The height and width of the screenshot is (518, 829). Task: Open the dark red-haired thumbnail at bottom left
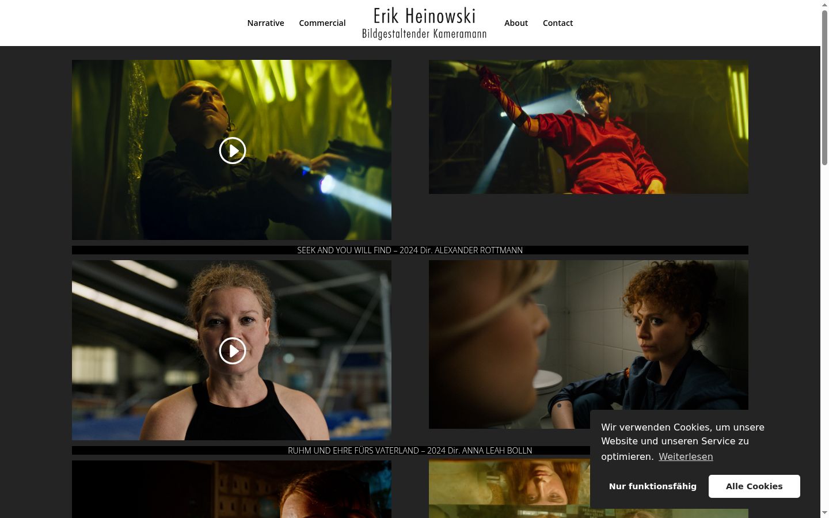[x=231, y=489]
